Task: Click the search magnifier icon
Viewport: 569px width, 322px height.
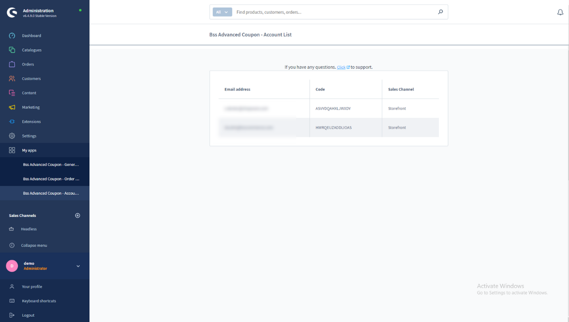Action: [440, 12]
